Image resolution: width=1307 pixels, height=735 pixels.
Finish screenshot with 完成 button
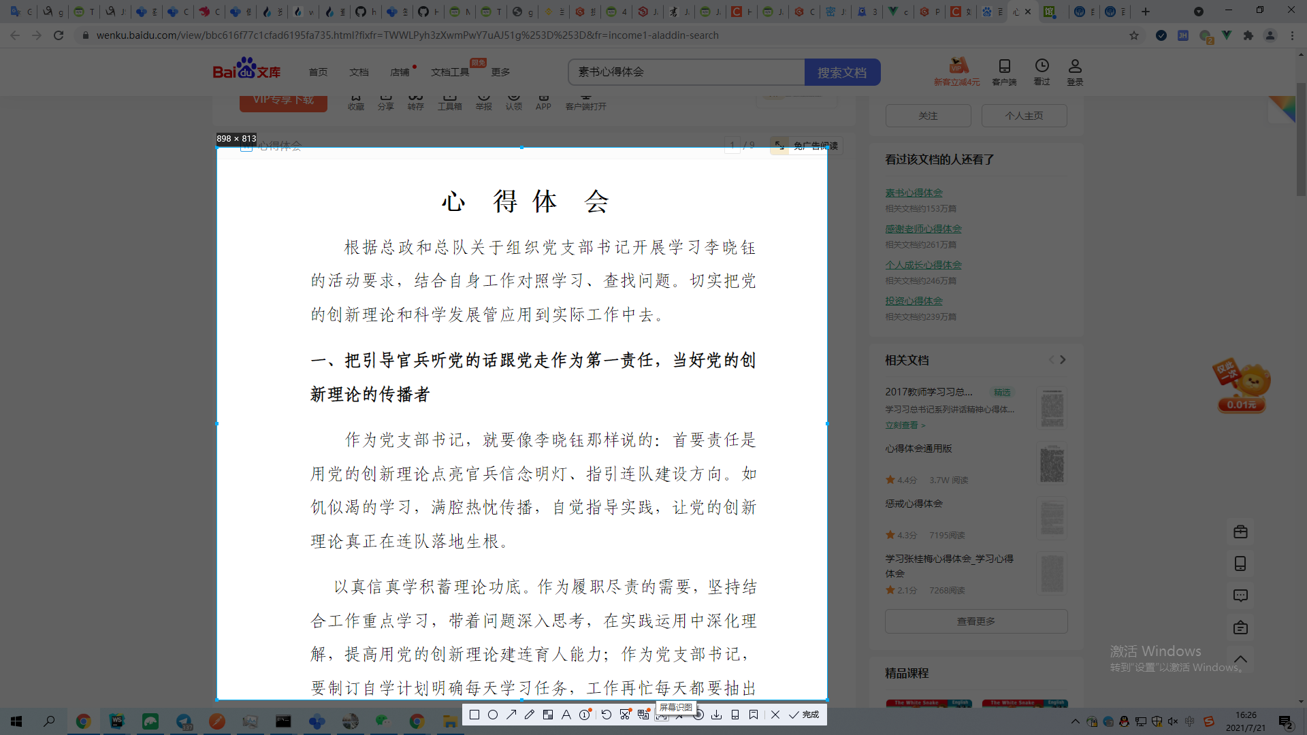click(804, 715)
